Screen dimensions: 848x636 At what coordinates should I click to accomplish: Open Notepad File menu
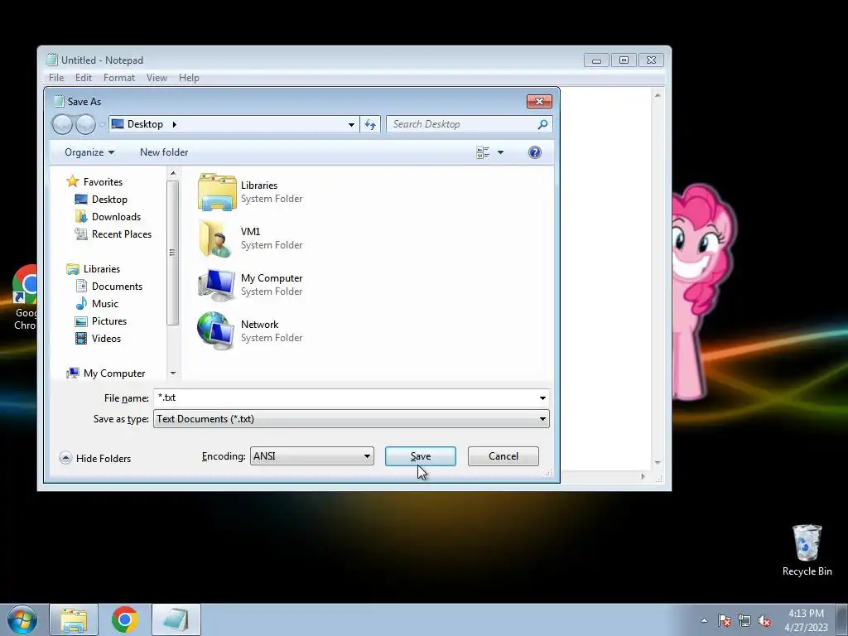(56, 78)
